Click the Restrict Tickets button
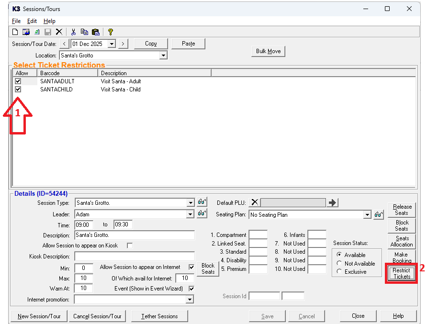Image resolution: width=427 pixels, height=324 pixels. (402, 273)
